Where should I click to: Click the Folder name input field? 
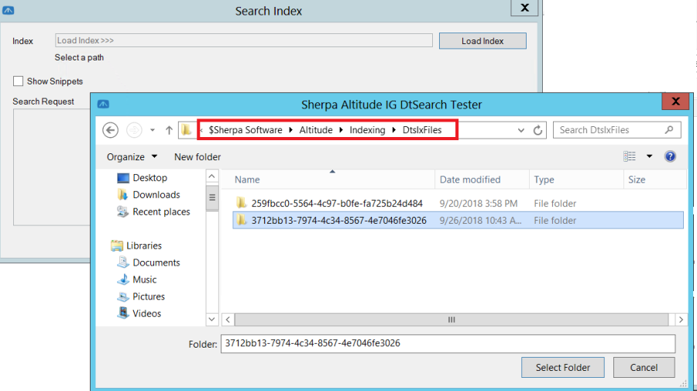448,343
